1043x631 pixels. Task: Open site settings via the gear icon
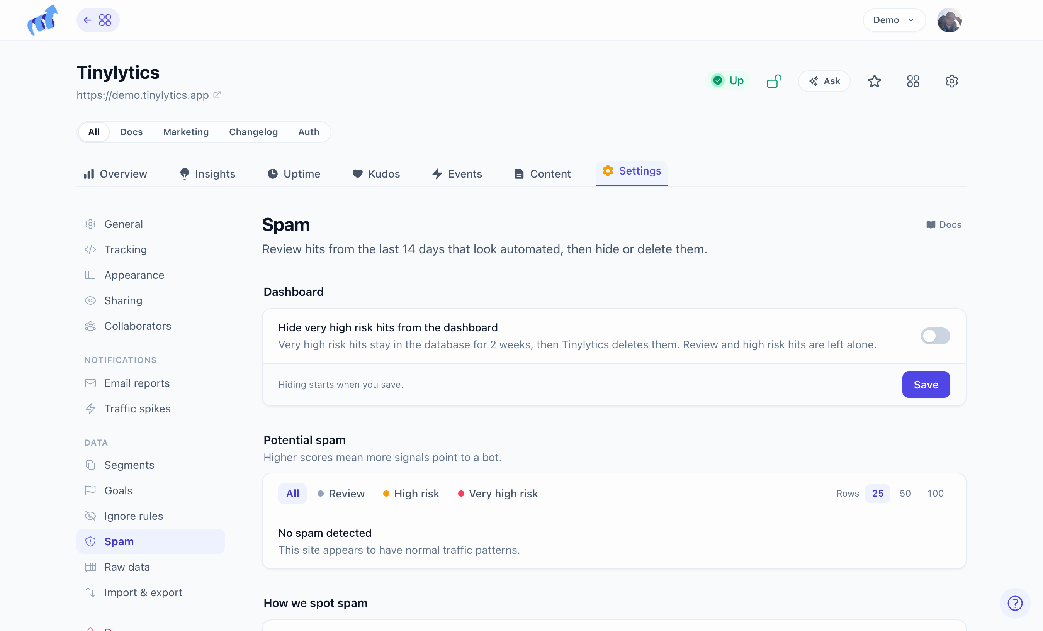tap(951, 81)
